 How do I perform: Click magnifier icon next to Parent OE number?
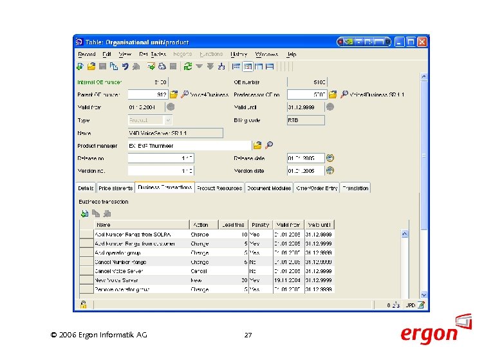185,94
